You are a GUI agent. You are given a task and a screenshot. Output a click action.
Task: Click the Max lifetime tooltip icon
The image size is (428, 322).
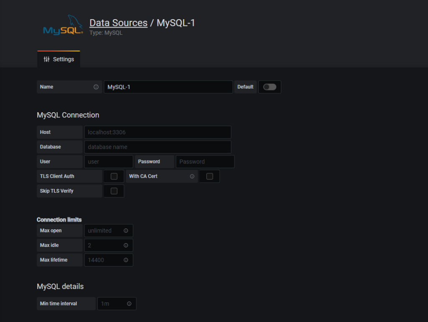[126, 259]
